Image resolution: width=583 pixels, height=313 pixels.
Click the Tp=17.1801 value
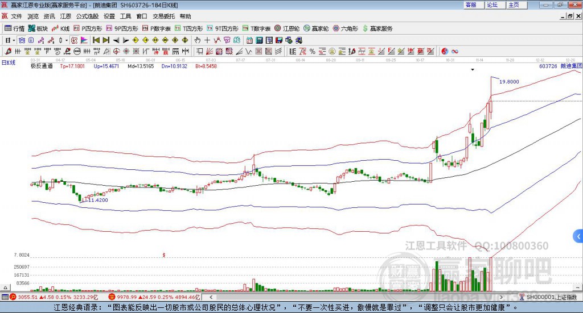click(72, 66)
